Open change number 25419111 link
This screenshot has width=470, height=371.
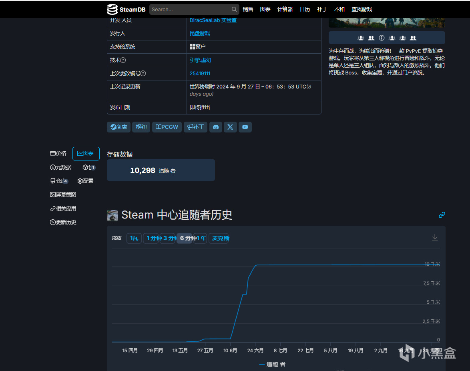200,73
